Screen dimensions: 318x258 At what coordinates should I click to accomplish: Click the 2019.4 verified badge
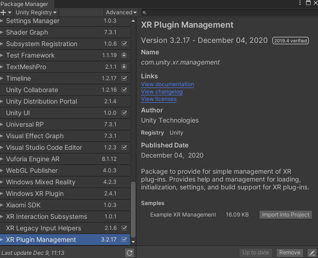pos(290,41)
